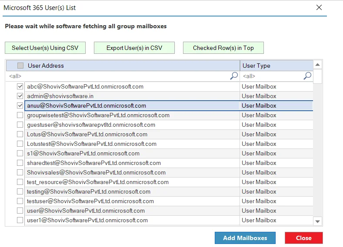Check the groupwisetest mailbox checkbox
Viewport: 343px width, 247px height.
(20, 115)
